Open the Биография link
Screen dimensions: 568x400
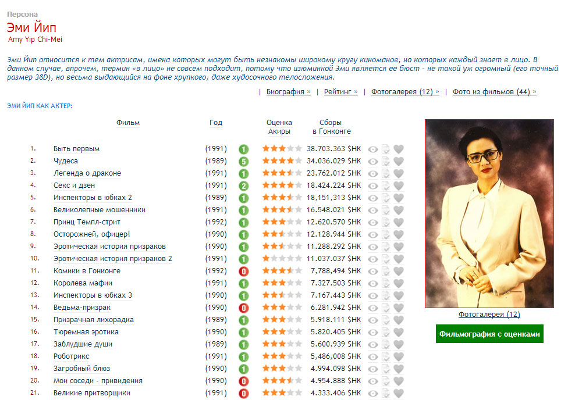click(x=288, y=92)
